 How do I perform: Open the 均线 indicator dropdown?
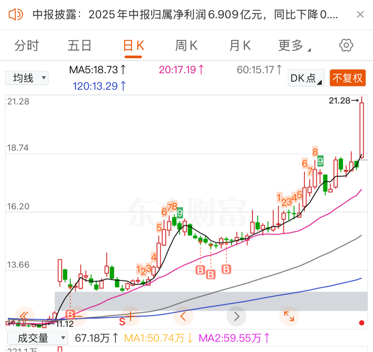click(27, 78)
